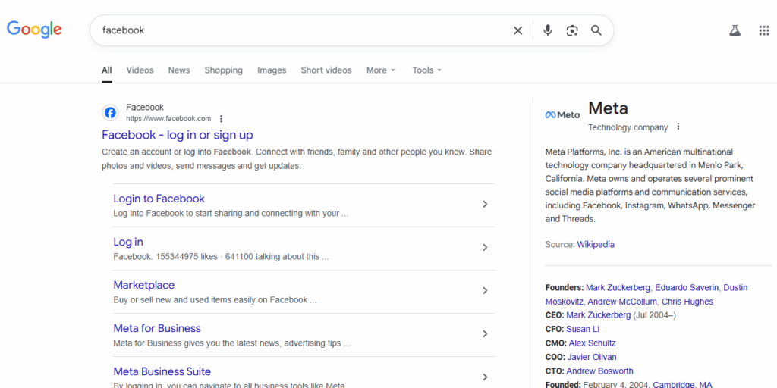This screenshot has width=777, height=388.
Task: Click the https://www.facebook.com URL text
Action: tap(168, 119)
